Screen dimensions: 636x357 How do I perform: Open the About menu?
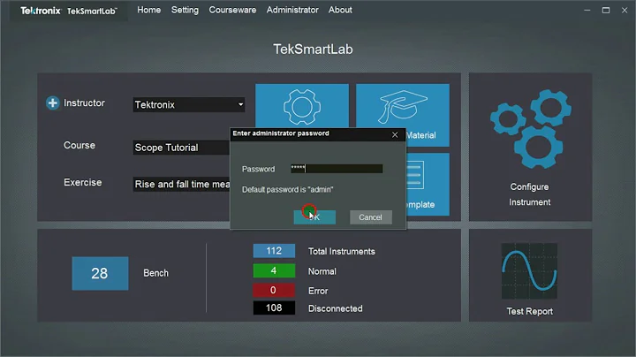coord(340,10)
